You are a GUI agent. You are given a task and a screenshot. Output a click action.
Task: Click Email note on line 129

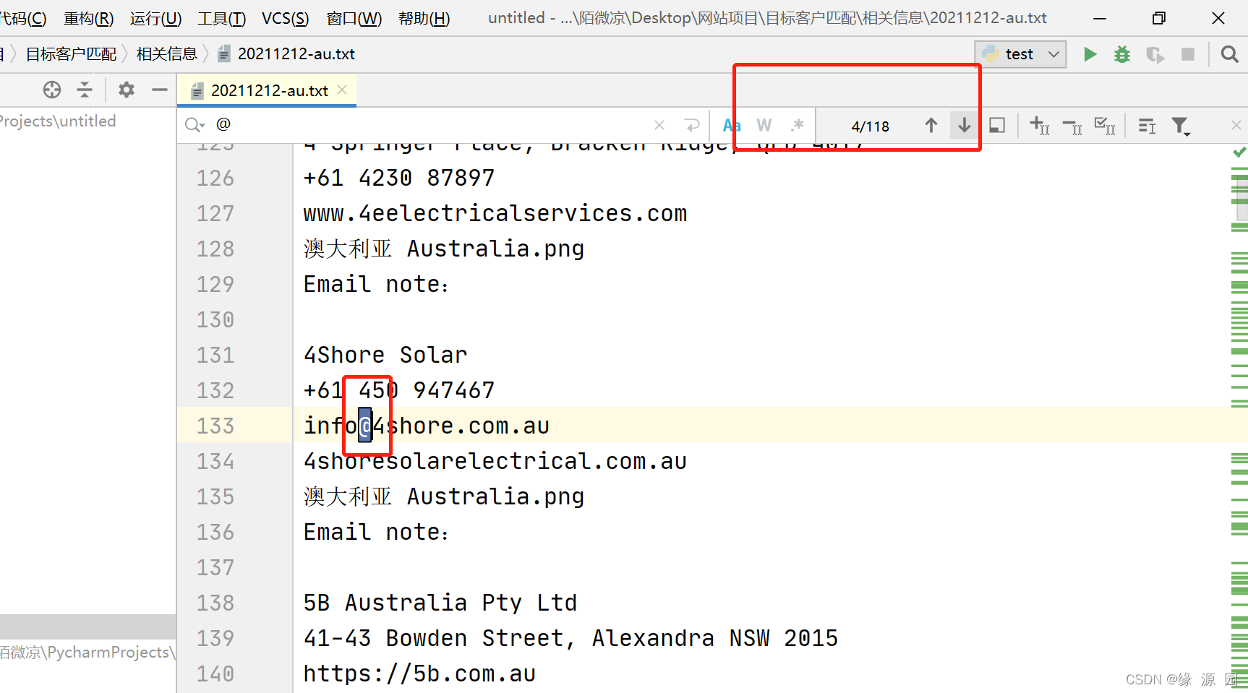tap(376, 284)
